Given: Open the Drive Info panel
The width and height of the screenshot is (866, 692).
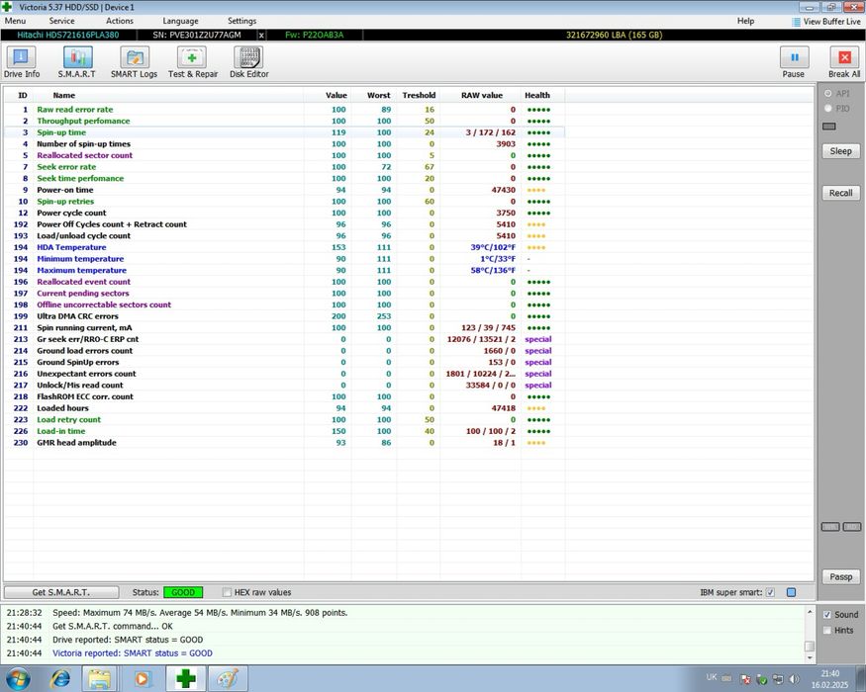Looking at the screenshot, I should click(x=21, y=61).
